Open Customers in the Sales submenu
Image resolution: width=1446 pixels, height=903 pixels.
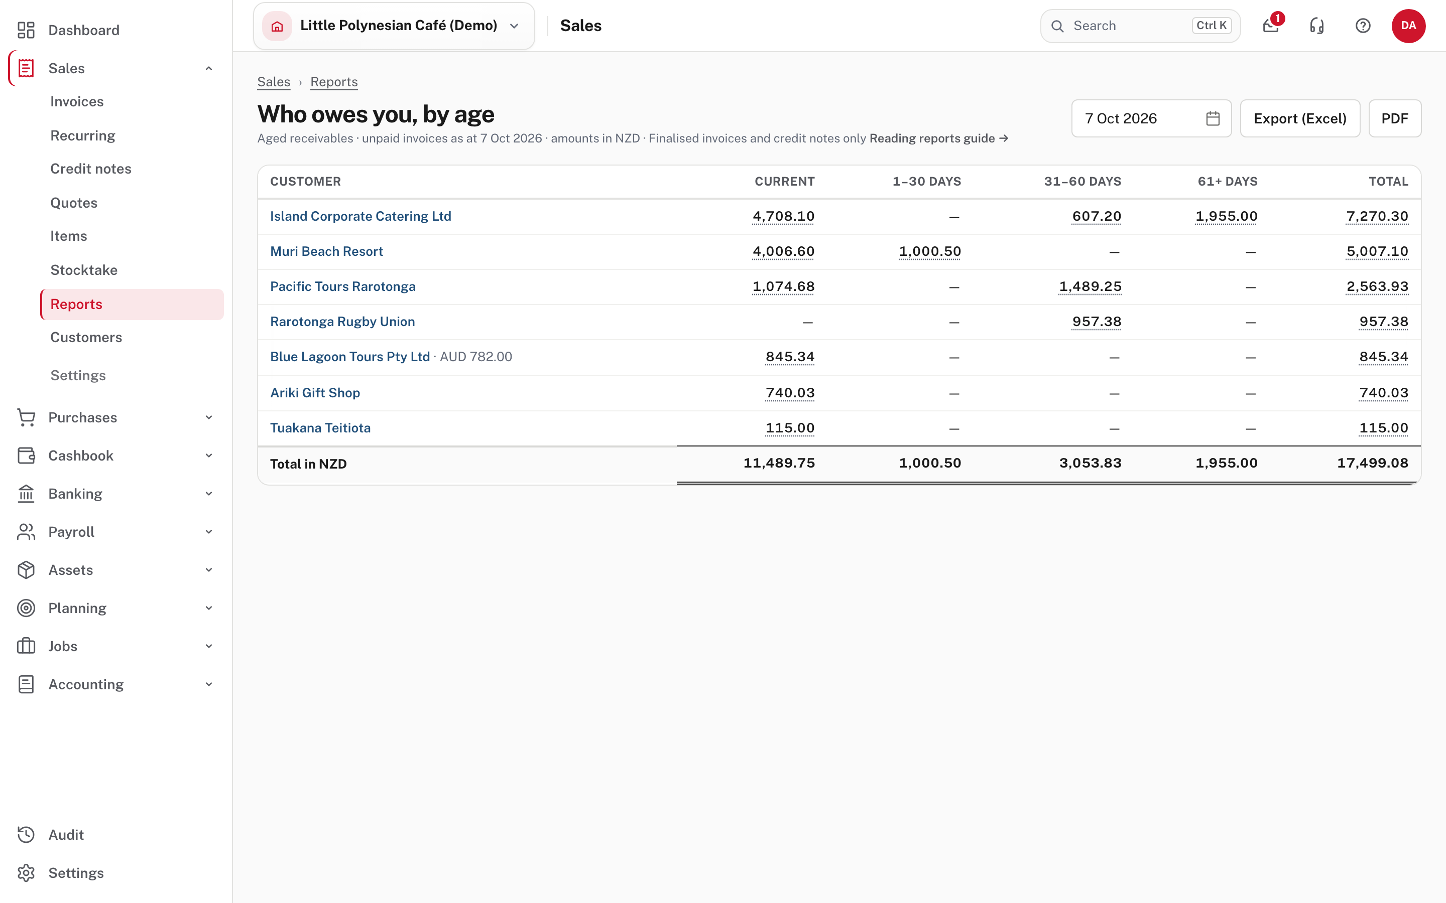86,338
